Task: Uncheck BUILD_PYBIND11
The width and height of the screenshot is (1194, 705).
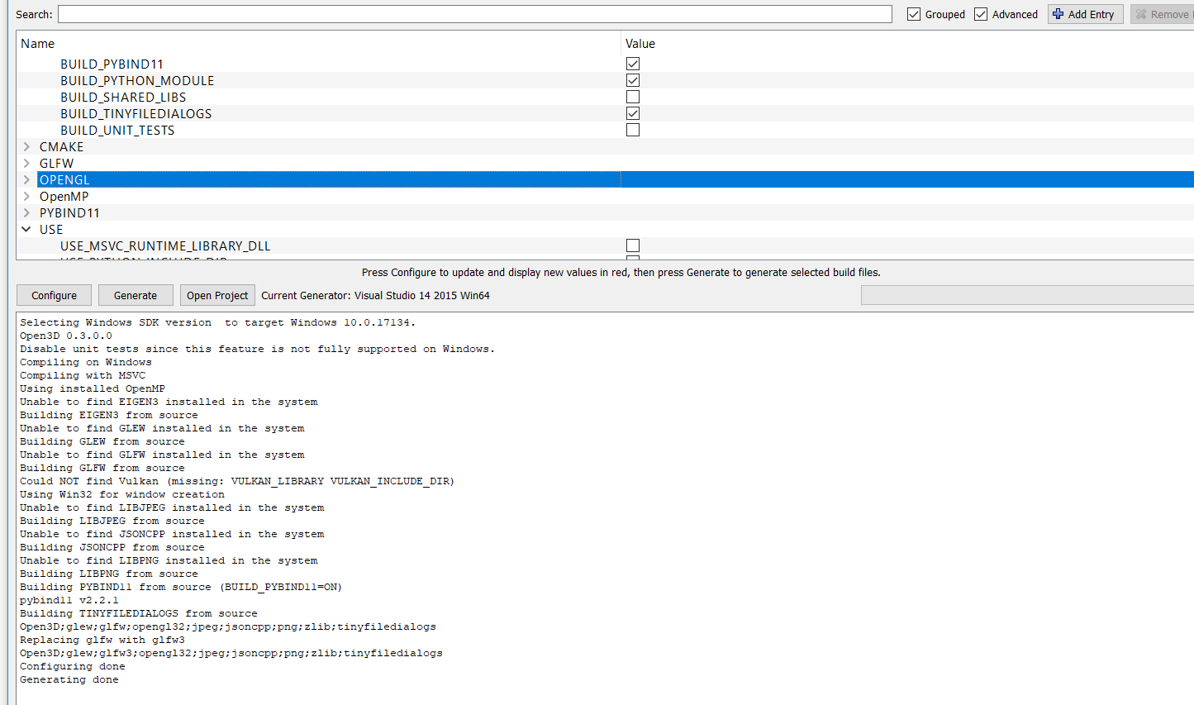Action: [632, 64]
